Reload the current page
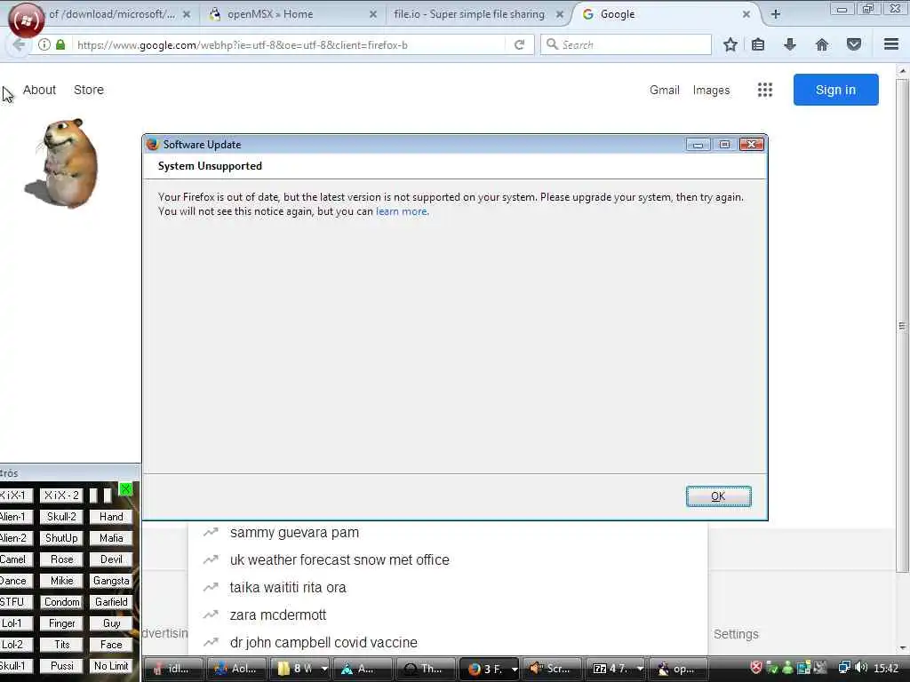The image size is (910, 682). 519,44
